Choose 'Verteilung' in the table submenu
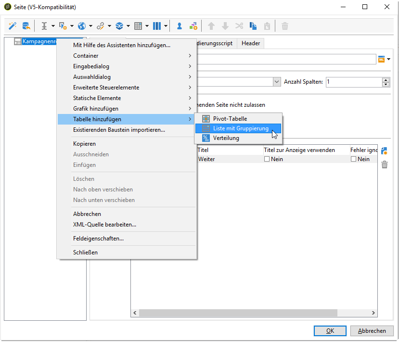The height and width of the screenshot is (353, 412). (x=226, y=138)
